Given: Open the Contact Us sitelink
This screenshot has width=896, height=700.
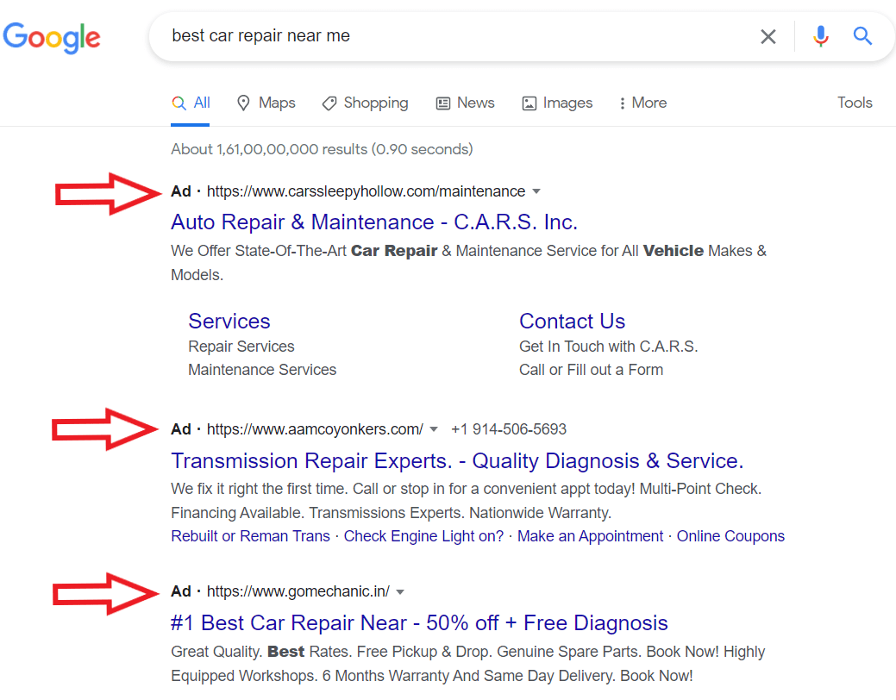Looking at the screenshot, I should pos(572,322).
